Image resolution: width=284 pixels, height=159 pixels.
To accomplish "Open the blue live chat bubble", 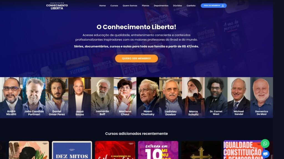I will coord(265,154).
